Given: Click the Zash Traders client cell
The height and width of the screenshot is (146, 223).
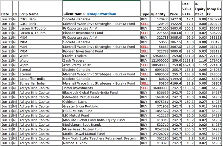Looking at the screenshot, I should [101, 60].
